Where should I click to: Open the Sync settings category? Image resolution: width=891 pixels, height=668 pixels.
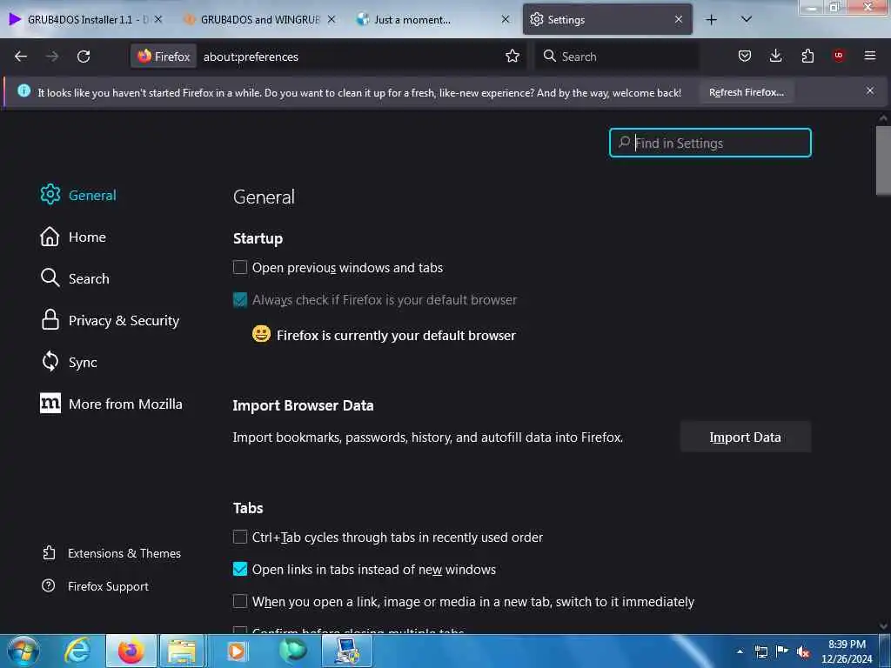[69, 362]
